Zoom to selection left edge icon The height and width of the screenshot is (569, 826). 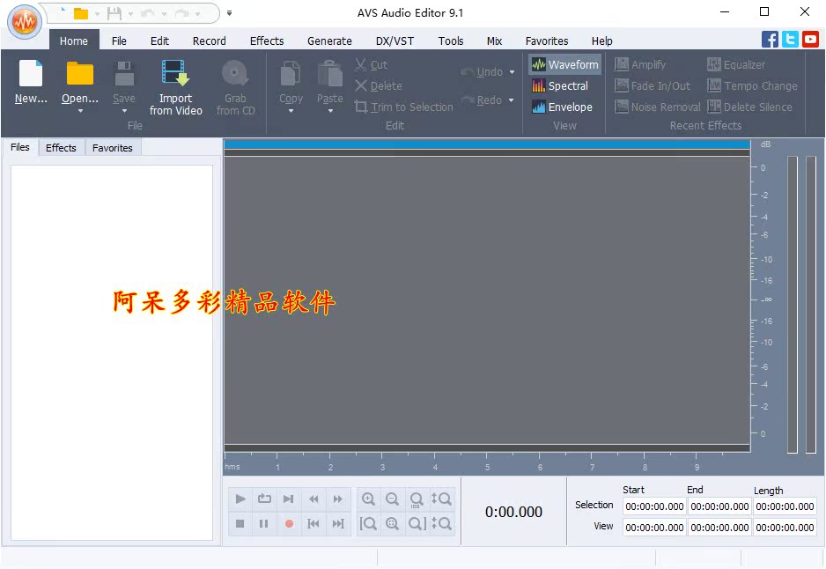368,524
